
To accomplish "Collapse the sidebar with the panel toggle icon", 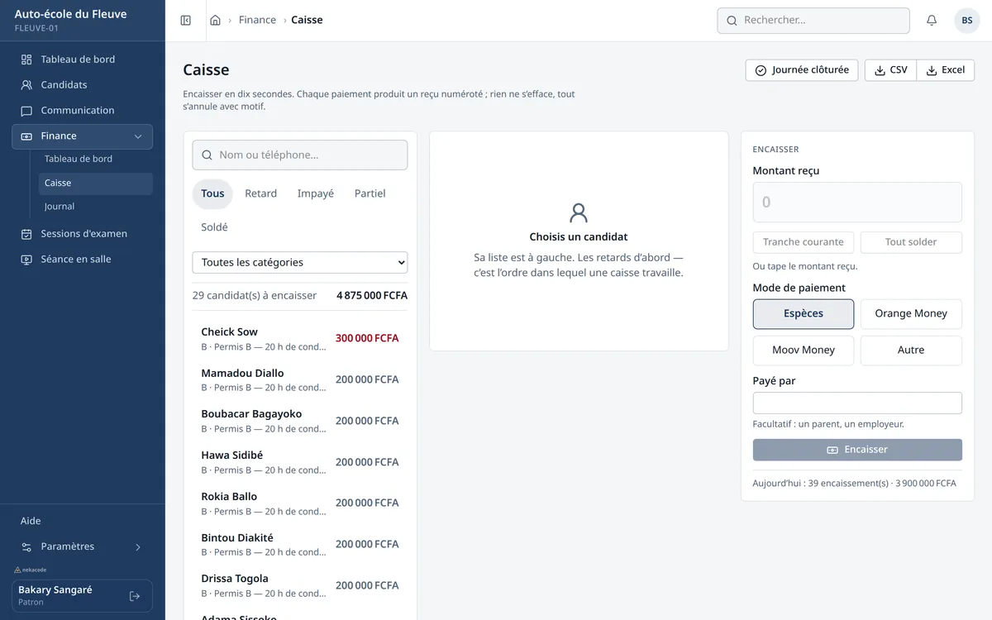I will (x=186, y=20).
